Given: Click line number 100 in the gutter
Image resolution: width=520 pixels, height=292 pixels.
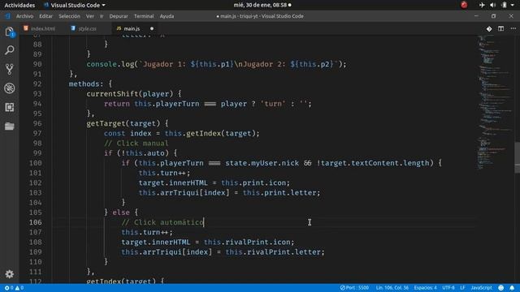Looking at the screenshot, I should tap(36, 163).
